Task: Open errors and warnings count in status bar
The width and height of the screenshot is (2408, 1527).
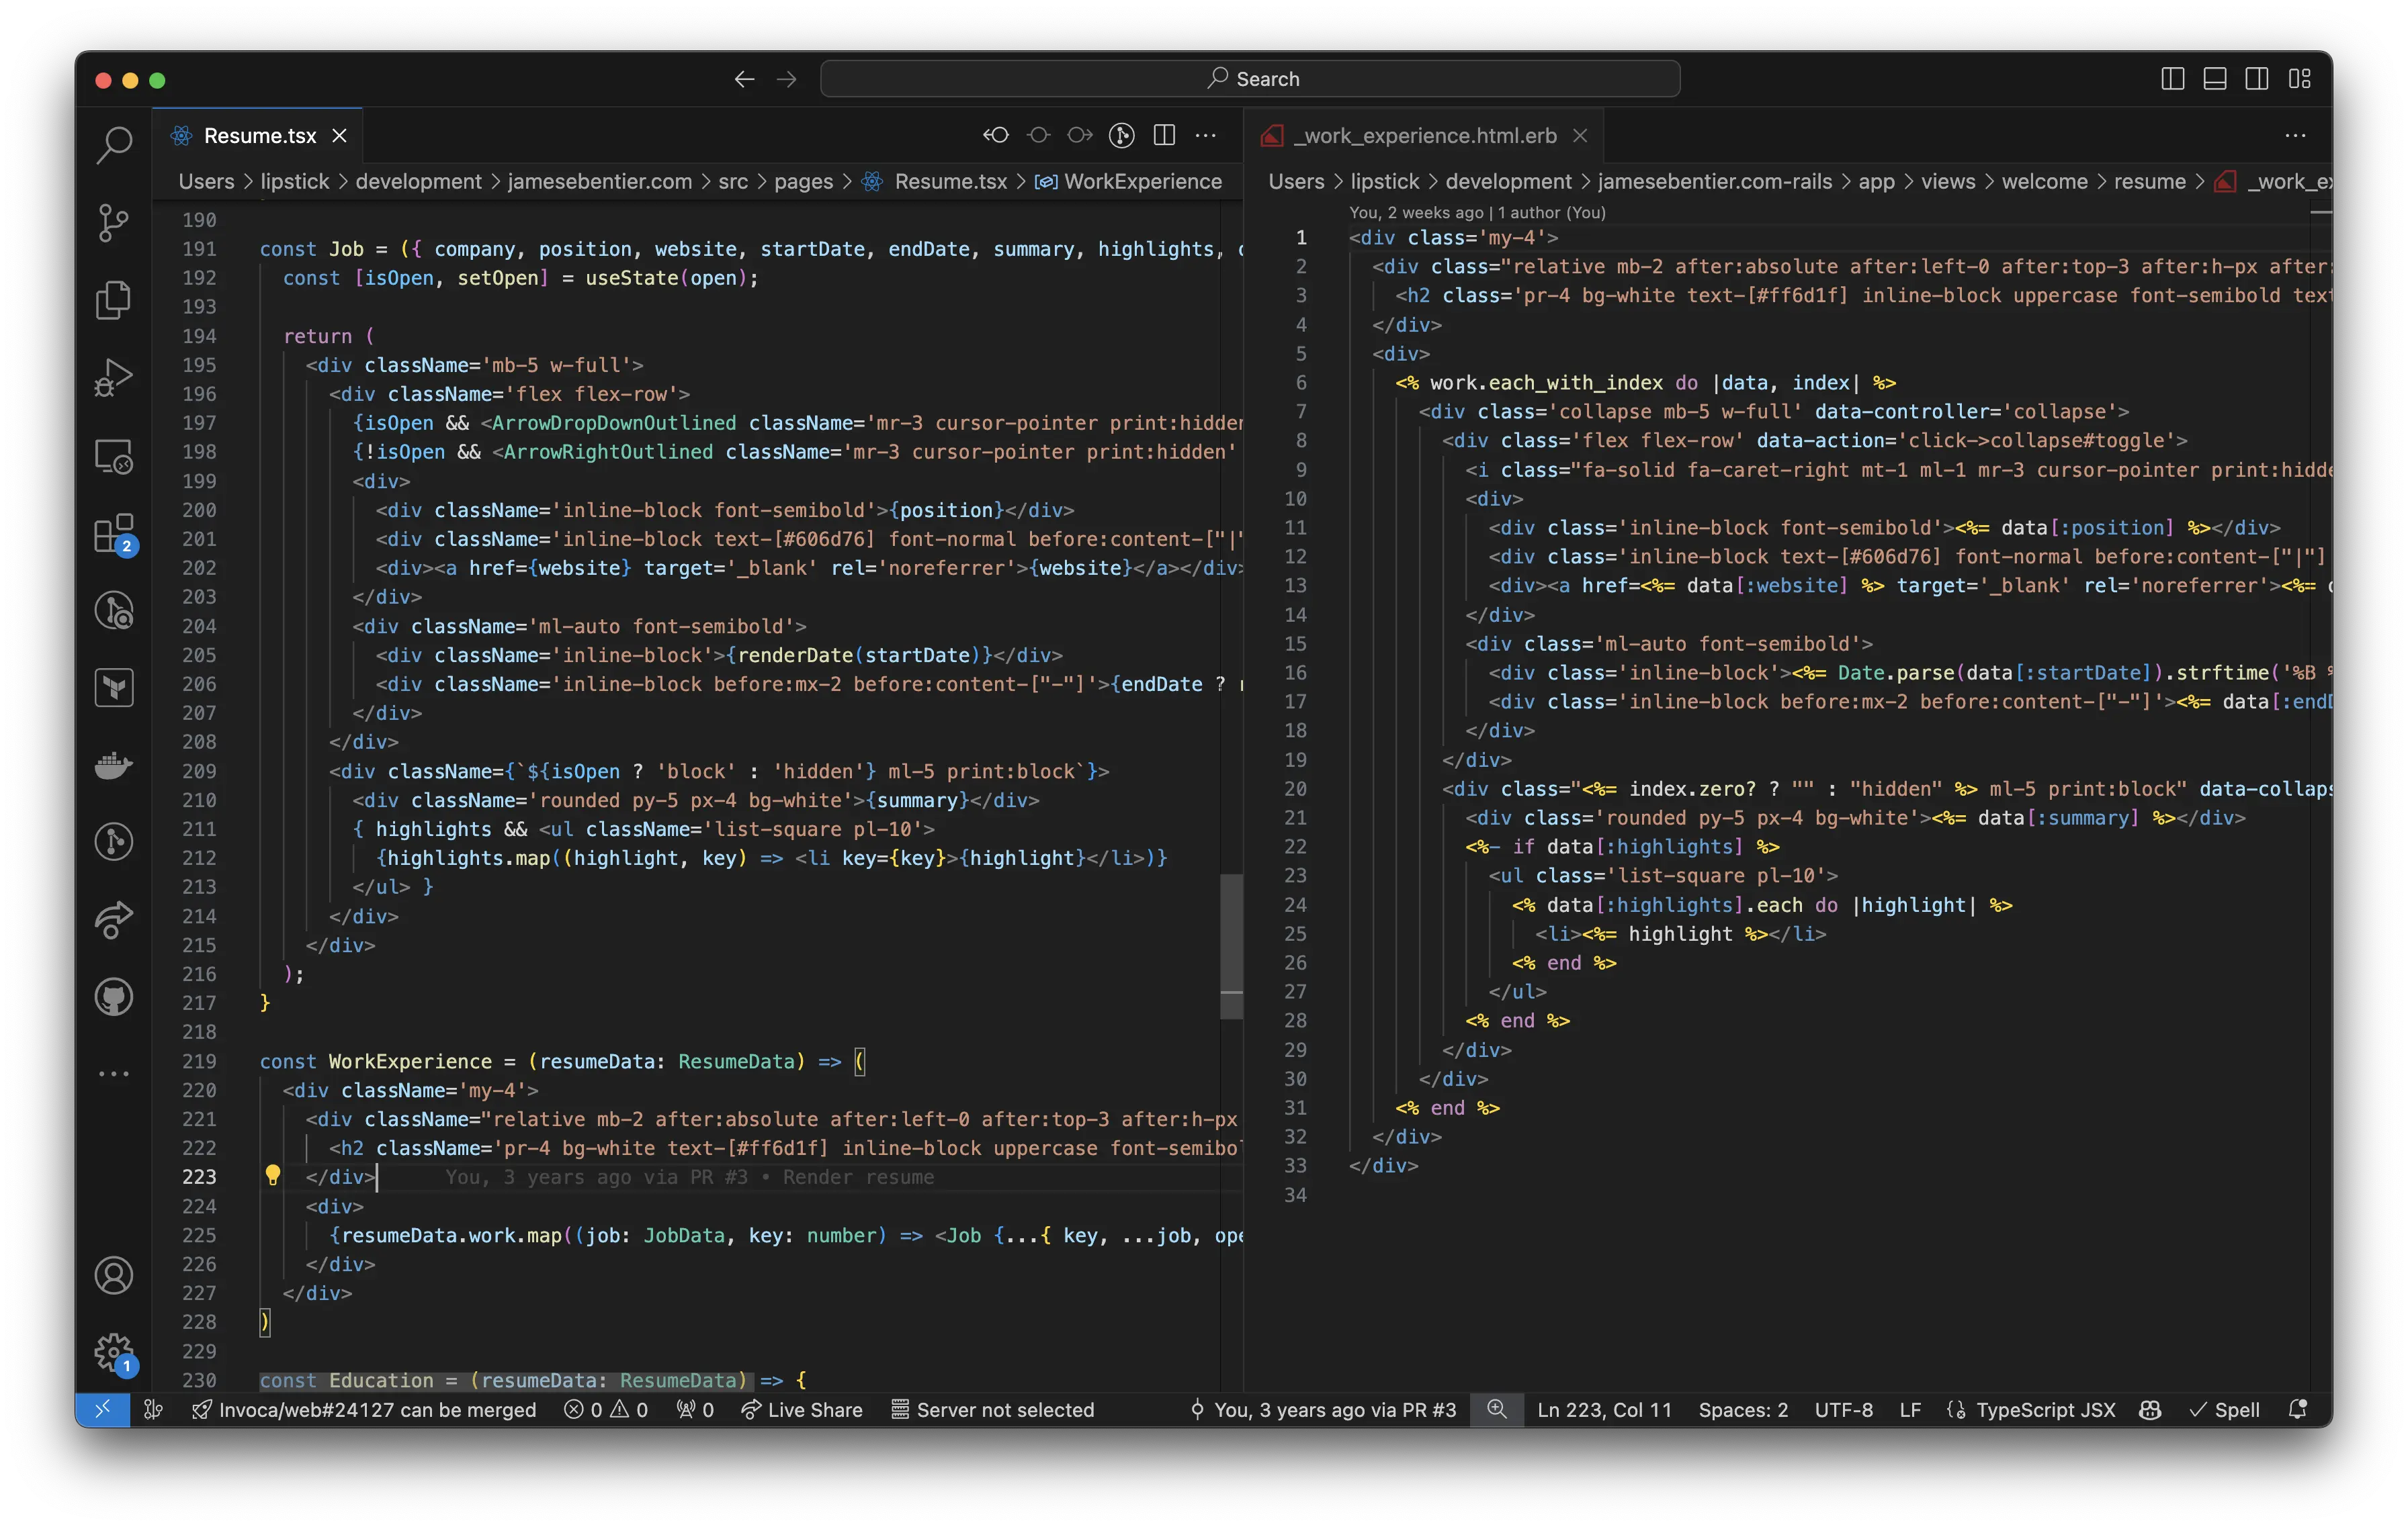Action: [x=606, y=1409]
